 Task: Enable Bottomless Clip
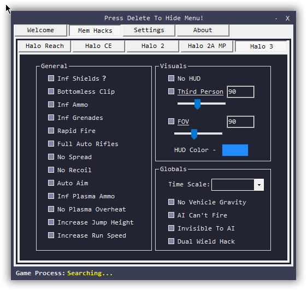click(51, 92)
